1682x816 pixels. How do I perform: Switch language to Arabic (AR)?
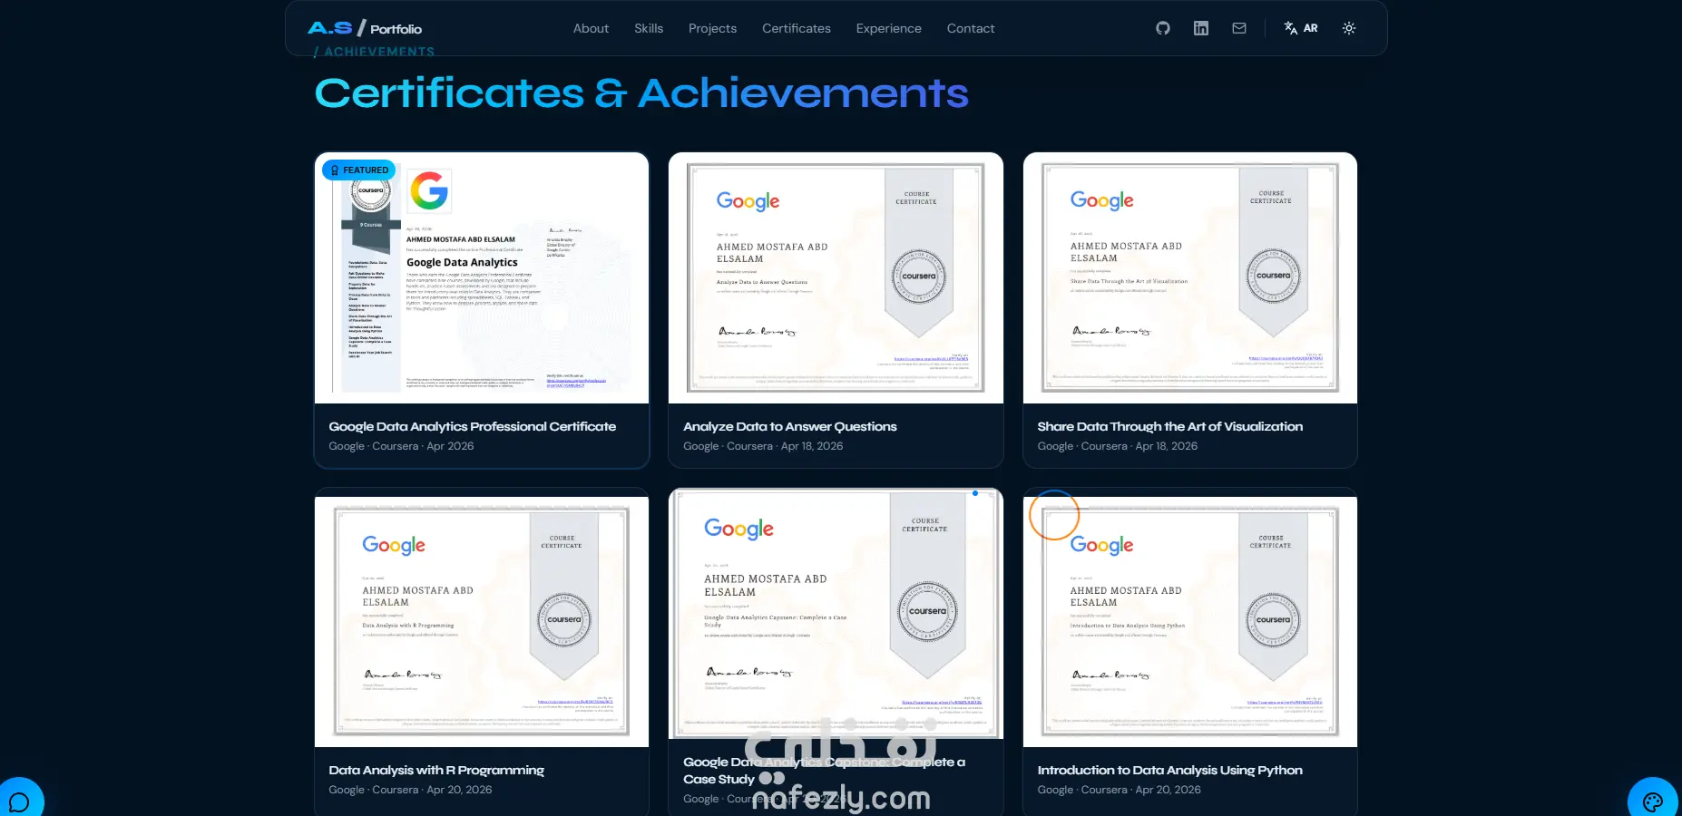coord(1301,28)
